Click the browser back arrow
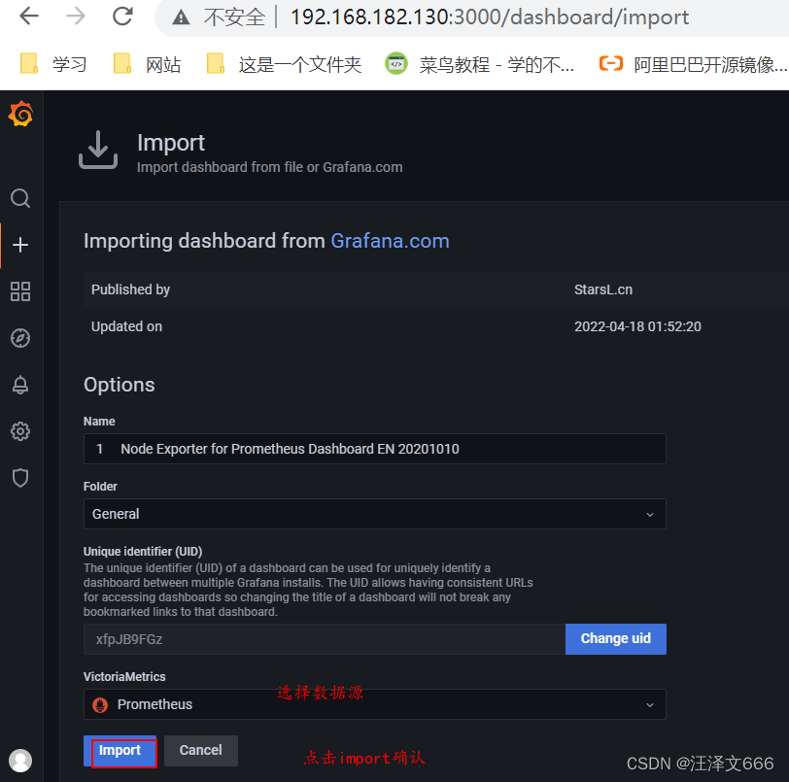789x782 pixels. (x=29, y=17)
